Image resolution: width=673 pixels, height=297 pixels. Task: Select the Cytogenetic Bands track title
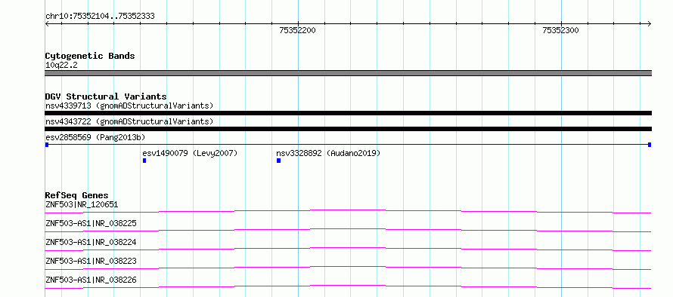coord(90,56)
